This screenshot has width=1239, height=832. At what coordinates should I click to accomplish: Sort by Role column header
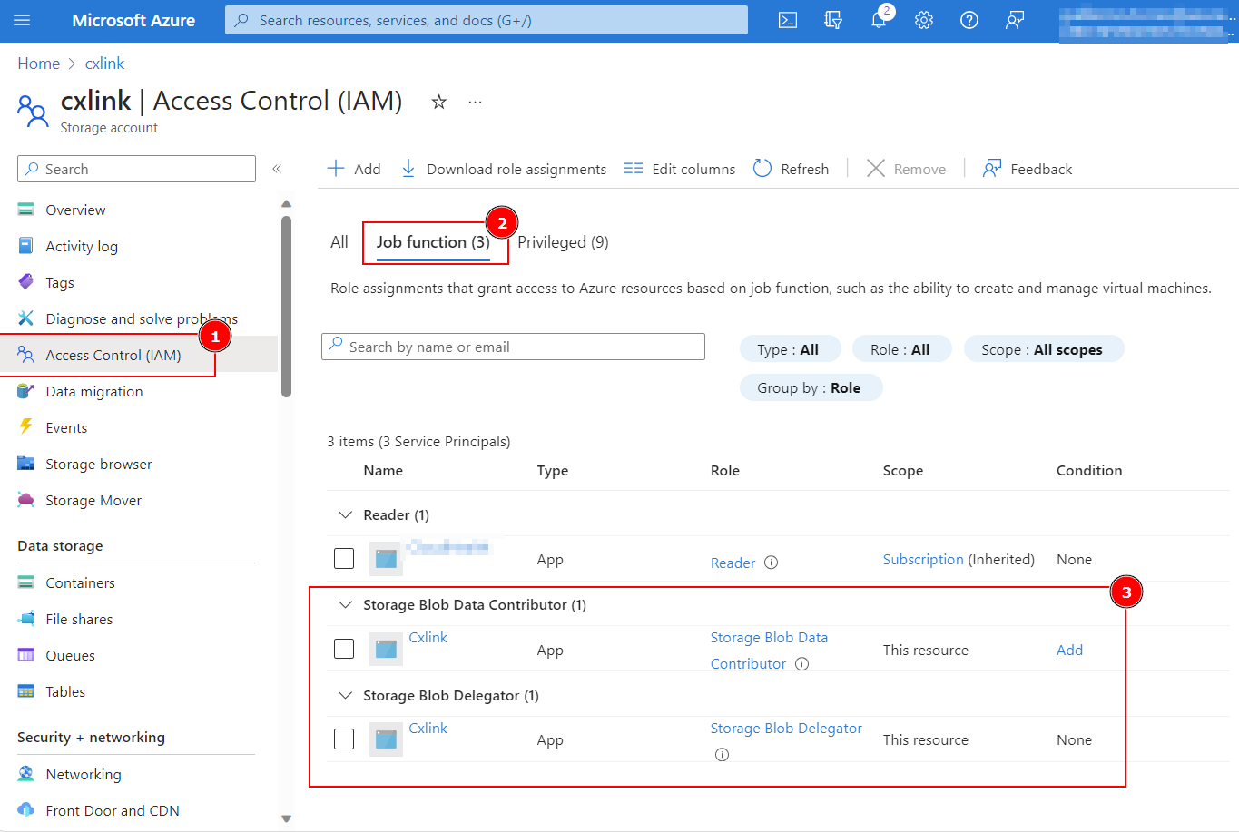click(725, 470)
